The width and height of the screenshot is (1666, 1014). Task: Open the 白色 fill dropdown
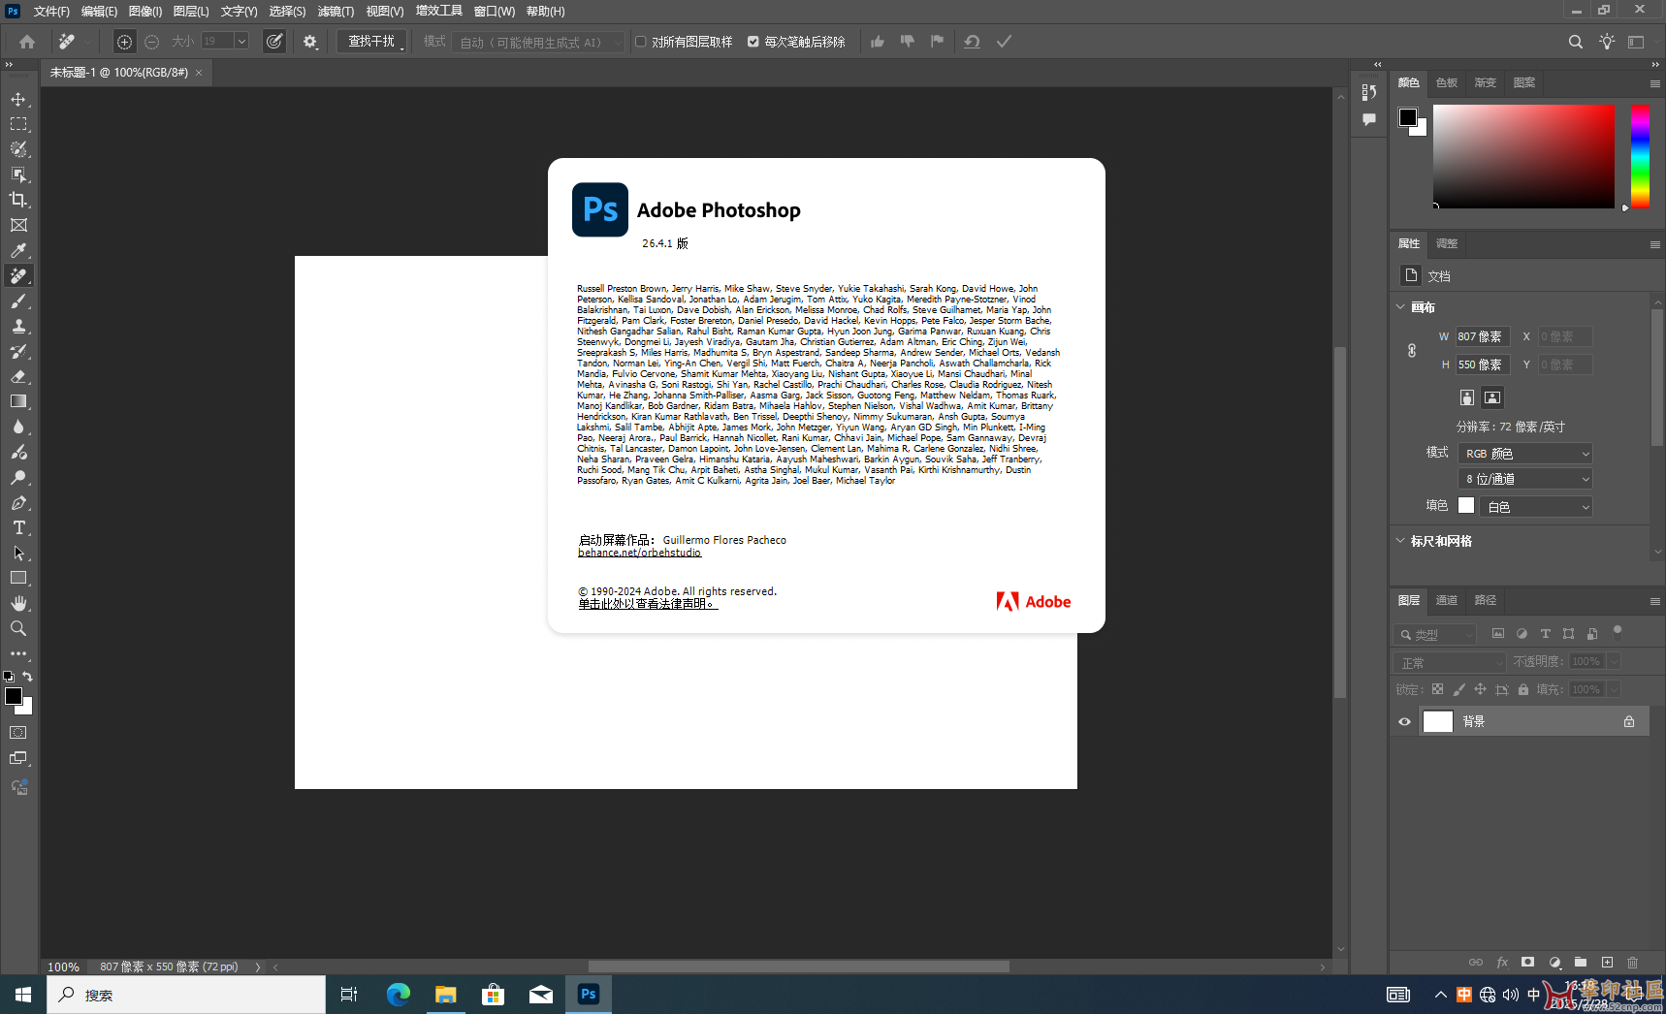(1538, 506)
